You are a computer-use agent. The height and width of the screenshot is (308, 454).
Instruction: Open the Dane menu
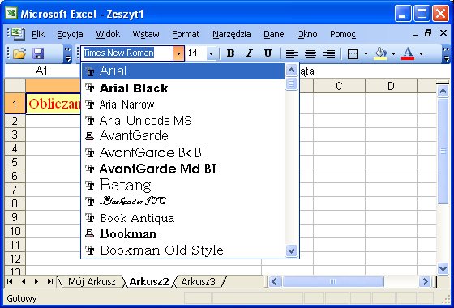click(274, 34)
